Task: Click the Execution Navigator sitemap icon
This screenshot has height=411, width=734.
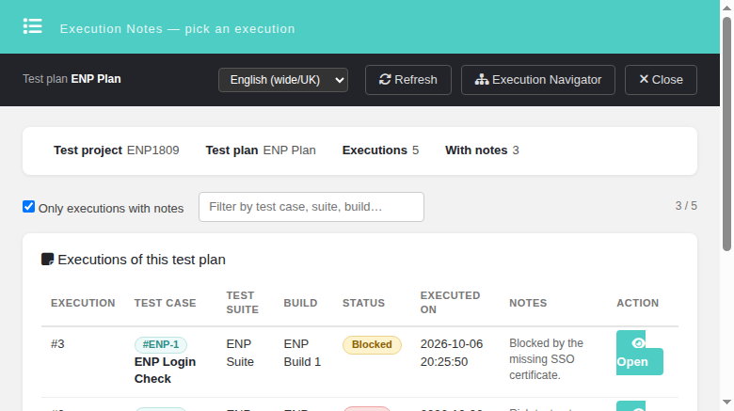Action: click(482, 80)
